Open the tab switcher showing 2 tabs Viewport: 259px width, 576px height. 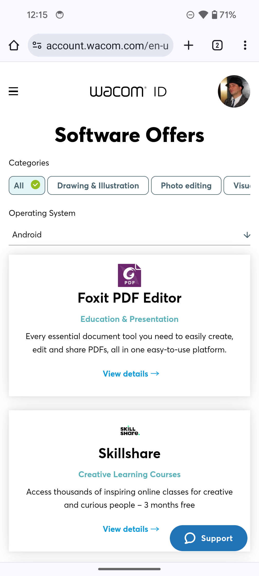click(217, 45)
